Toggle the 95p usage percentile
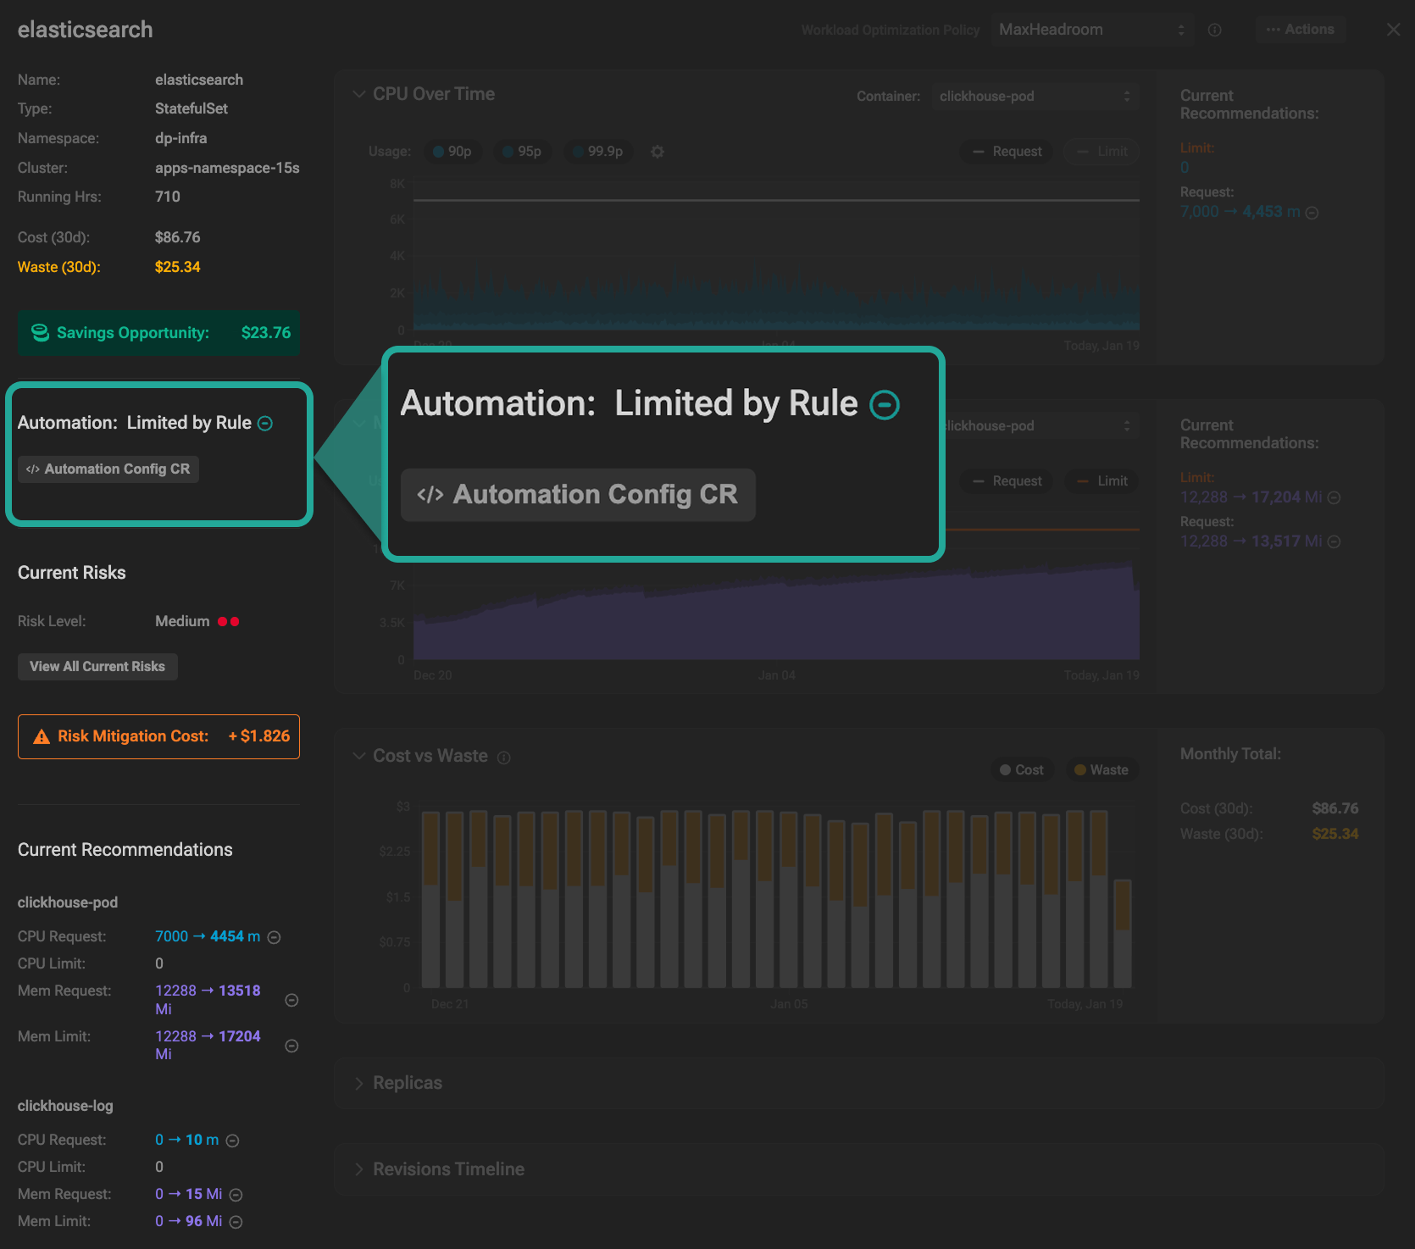Image resolution: width=1415 pixels, height=1249 pixels. pyautogui.click(x=522, y=152)
